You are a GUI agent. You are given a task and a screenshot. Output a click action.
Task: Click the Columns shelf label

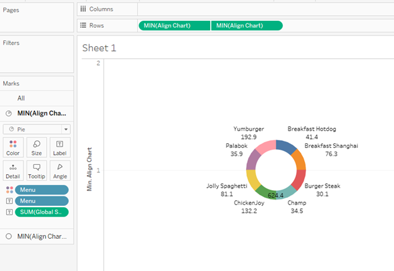point(101,9)
